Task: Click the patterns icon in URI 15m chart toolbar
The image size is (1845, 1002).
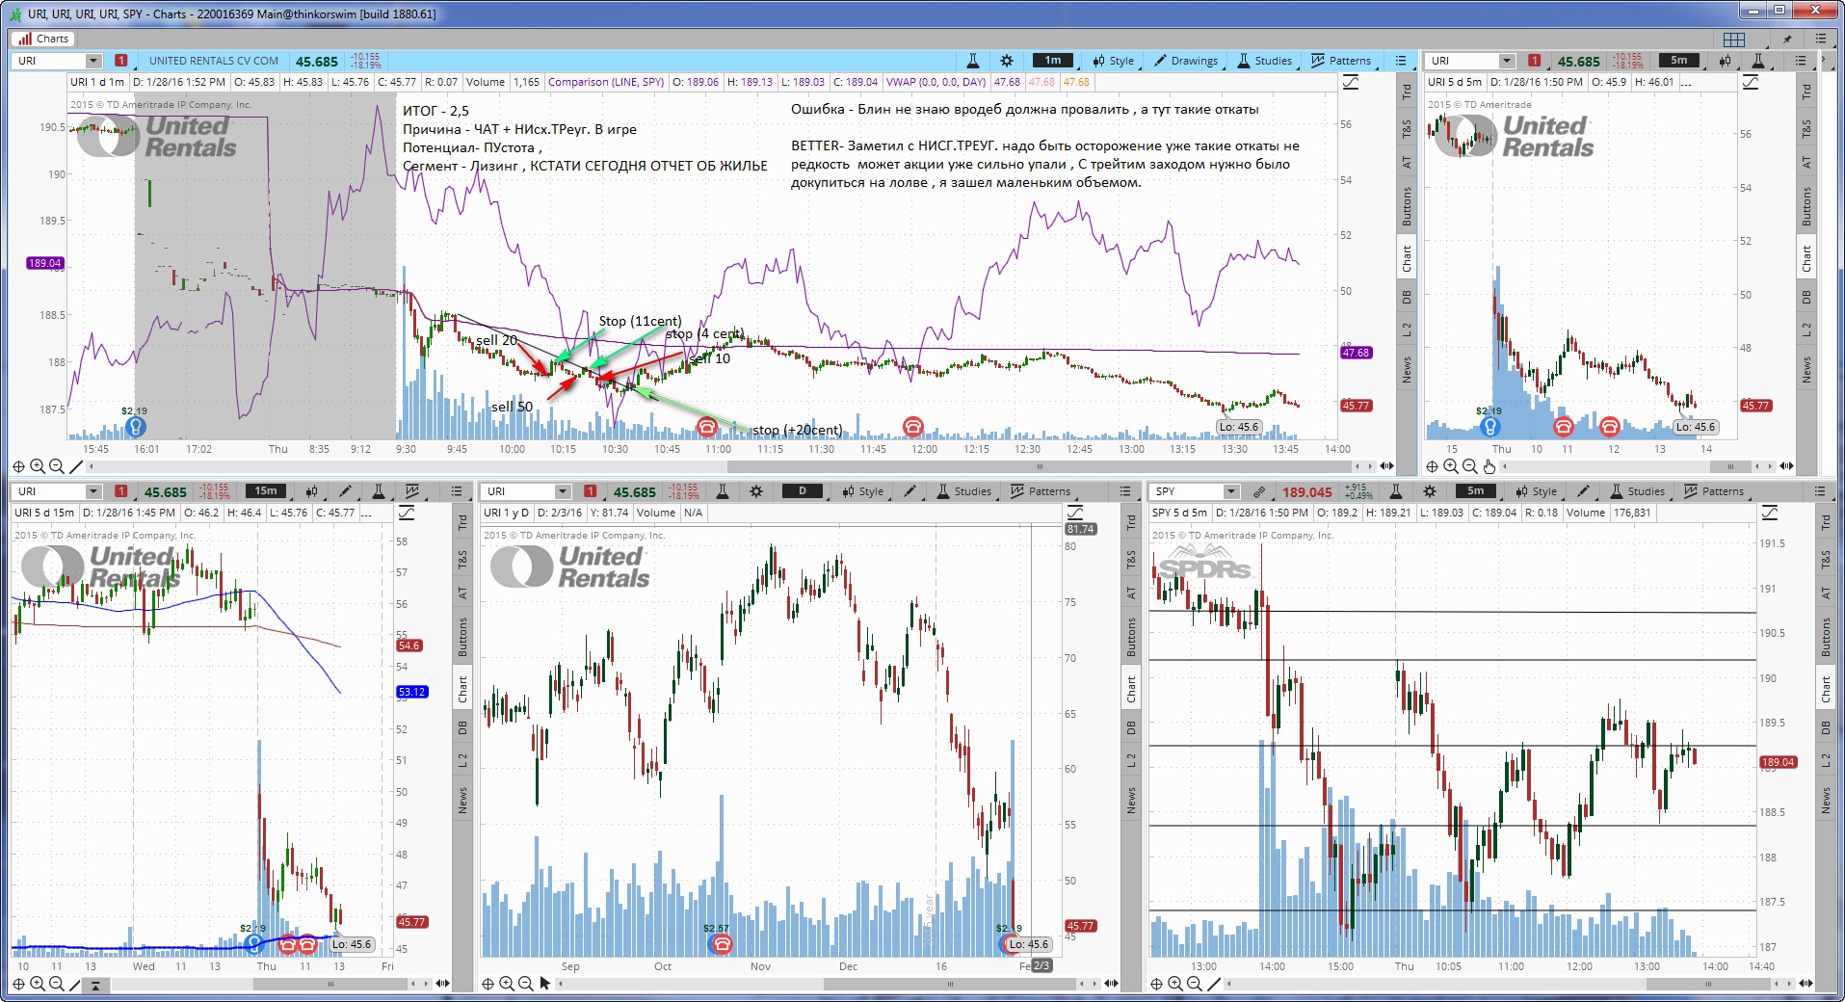Action: coord(412,491)
